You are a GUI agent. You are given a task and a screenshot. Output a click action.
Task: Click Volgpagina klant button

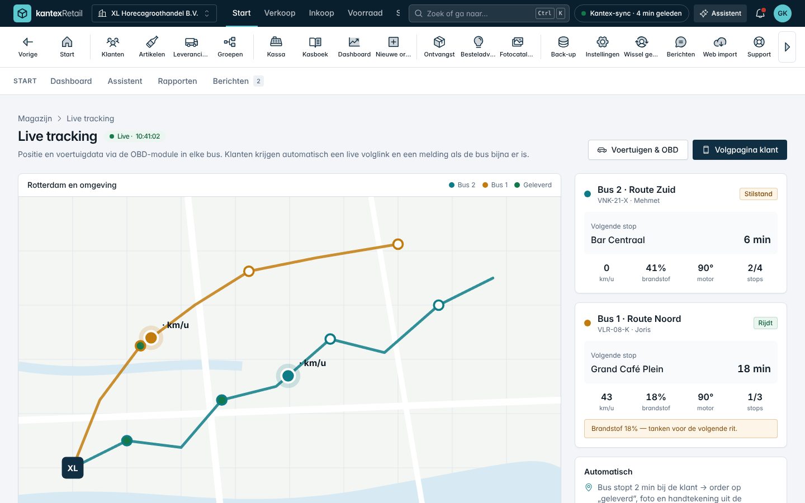(x=740, y=150)
